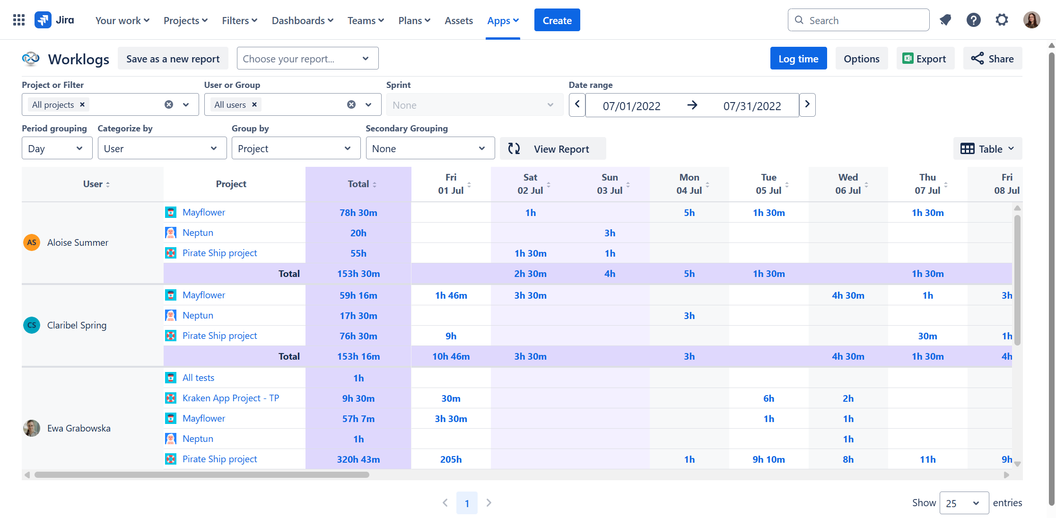1056x518 pixels.
Task: Open the Your work menu
Action: click(x=122, y=20)
